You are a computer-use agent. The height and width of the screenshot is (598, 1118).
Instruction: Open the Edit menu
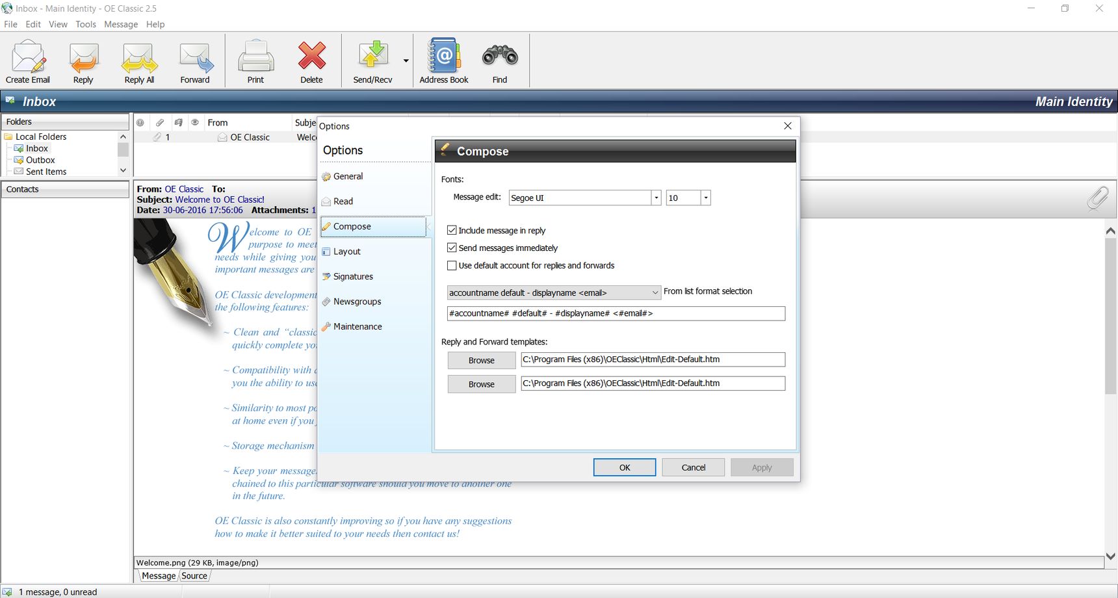[33, 24]
